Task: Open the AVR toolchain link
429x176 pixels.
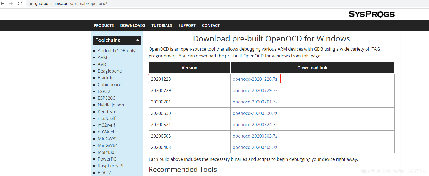Action: (x=102, y=64)
